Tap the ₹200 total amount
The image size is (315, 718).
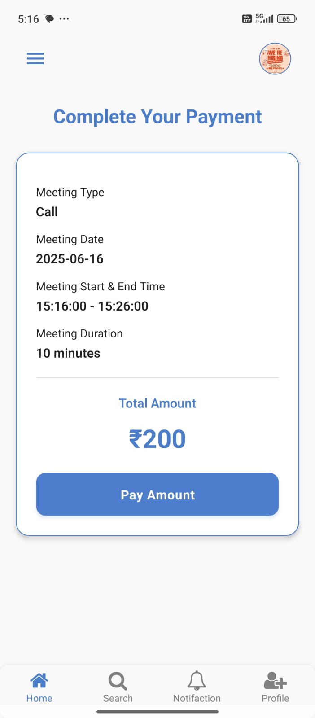[157, 439]
